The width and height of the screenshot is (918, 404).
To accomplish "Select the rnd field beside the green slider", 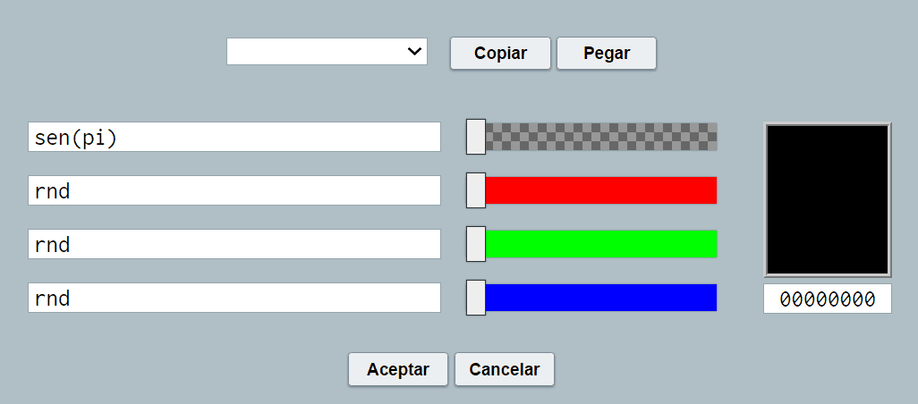I will tap(234, 244).
